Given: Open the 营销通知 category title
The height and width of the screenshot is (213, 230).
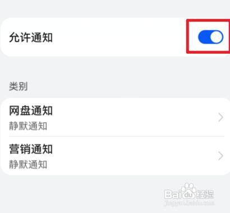Looking at the screenshot, I should 31,149.
